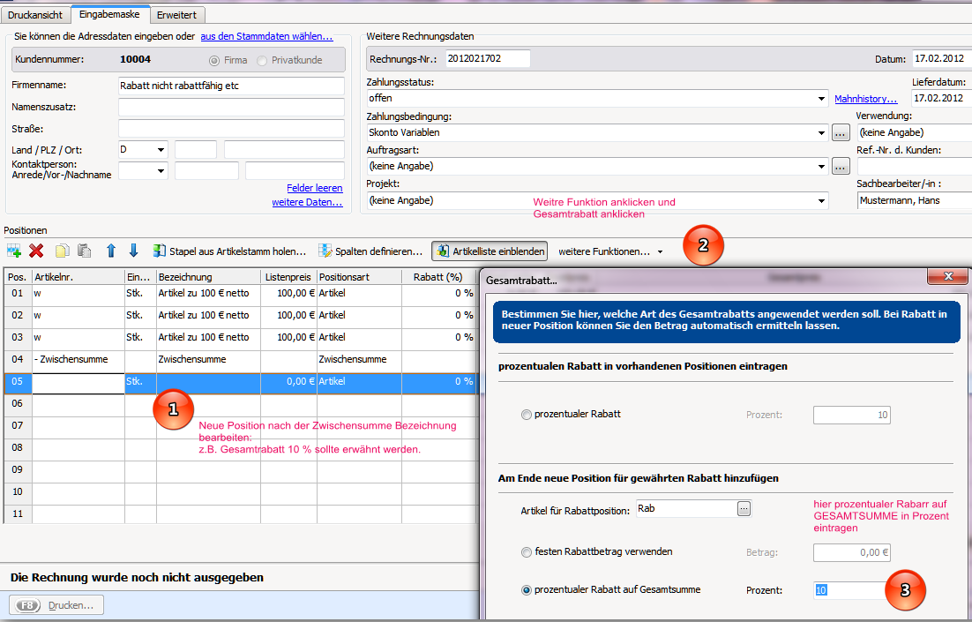Screen dimensions: 972x622
Task: Open the weitere Funktionen dropdown menu
Action: pyautogui.click(x=610, y=251)
